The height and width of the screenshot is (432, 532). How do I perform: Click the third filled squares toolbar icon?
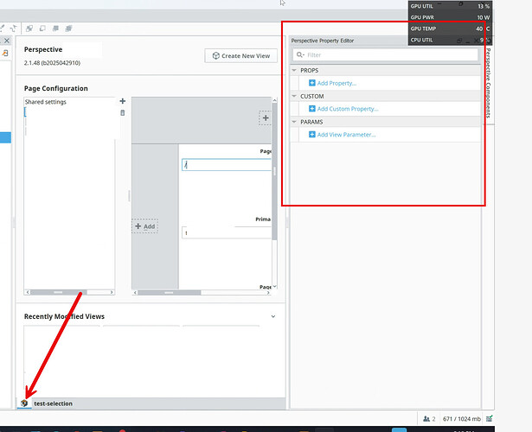[55, 29]
